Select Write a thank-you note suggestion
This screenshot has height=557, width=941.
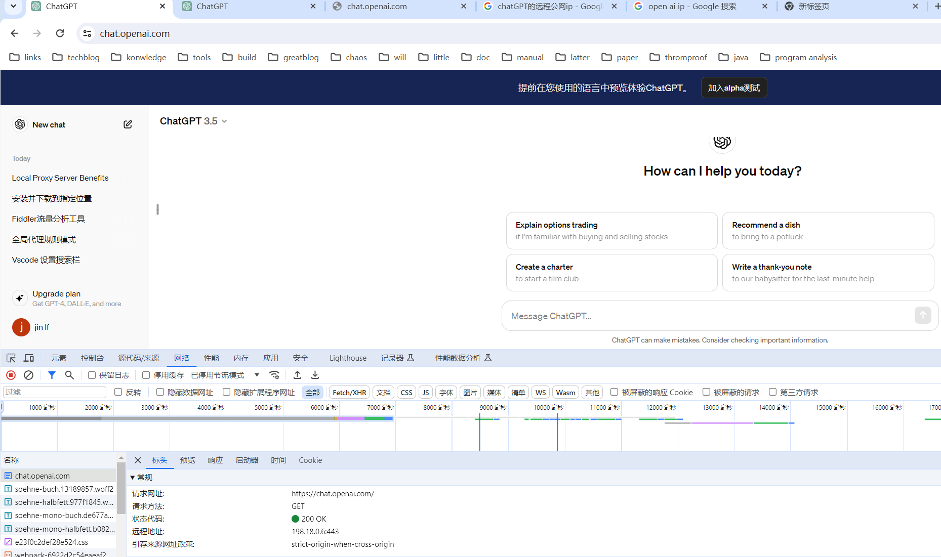tap(828, 273)
